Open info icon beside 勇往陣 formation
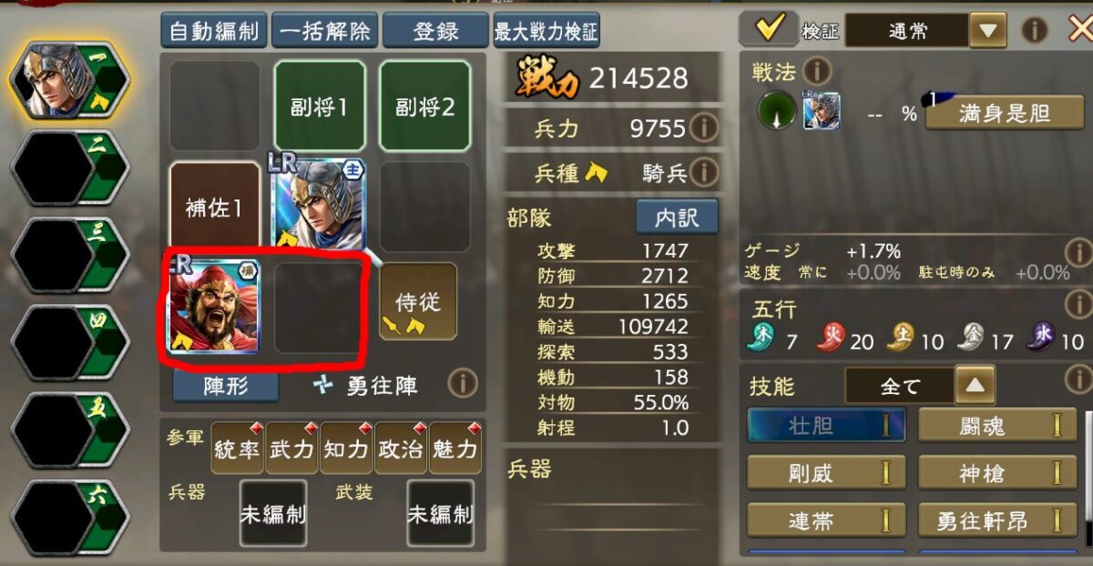This screenshot has height=566, width=1093. tap(463, 385)
